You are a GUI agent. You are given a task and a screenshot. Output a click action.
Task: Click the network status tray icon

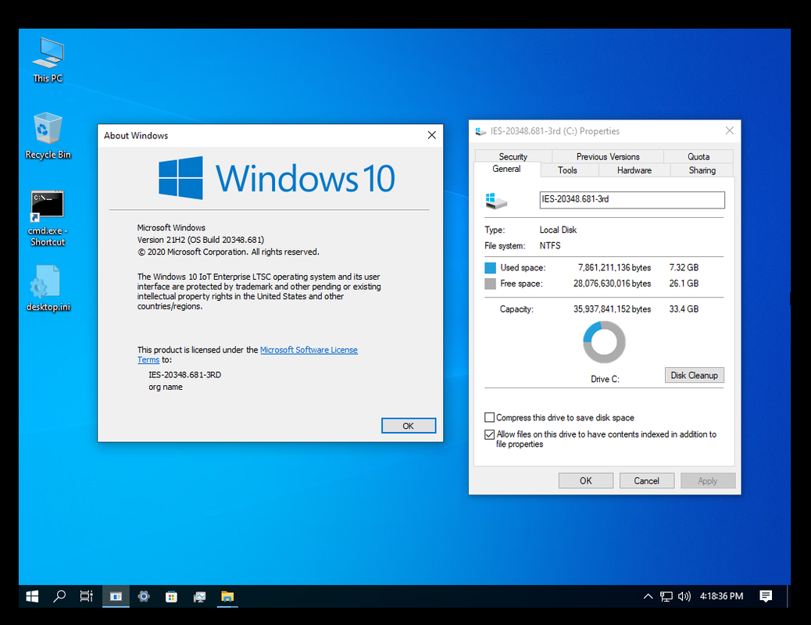(666, 597)
